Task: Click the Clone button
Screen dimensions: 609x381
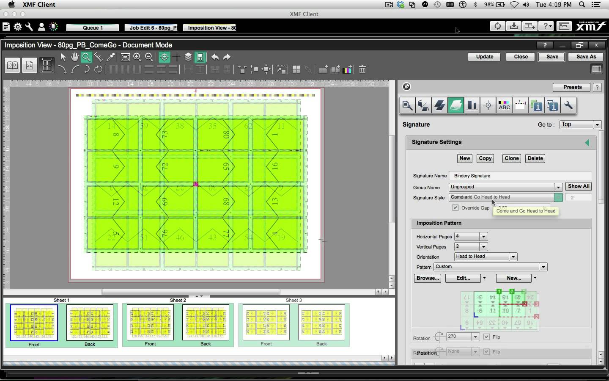Action: (x=511, y=158)
